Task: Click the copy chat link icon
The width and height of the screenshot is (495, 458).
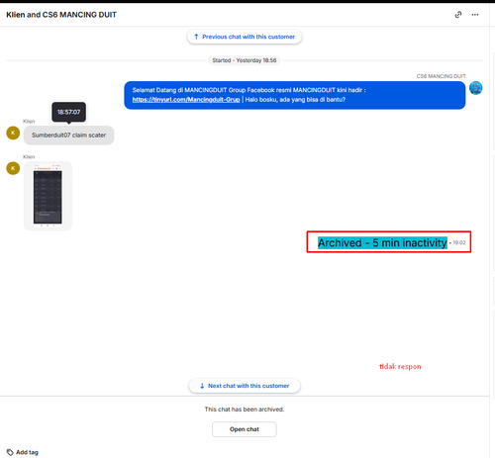Action: (x=458, y=15)
